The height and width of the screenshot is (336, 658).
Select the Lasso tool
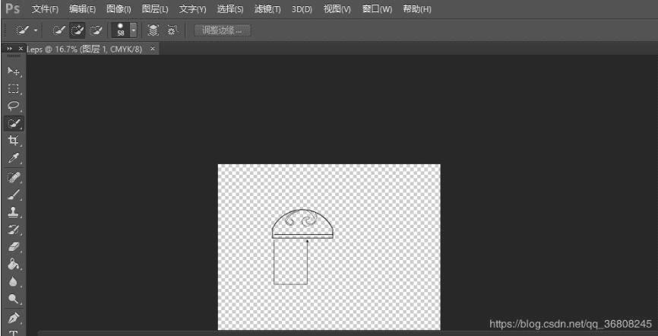point(14,106)
